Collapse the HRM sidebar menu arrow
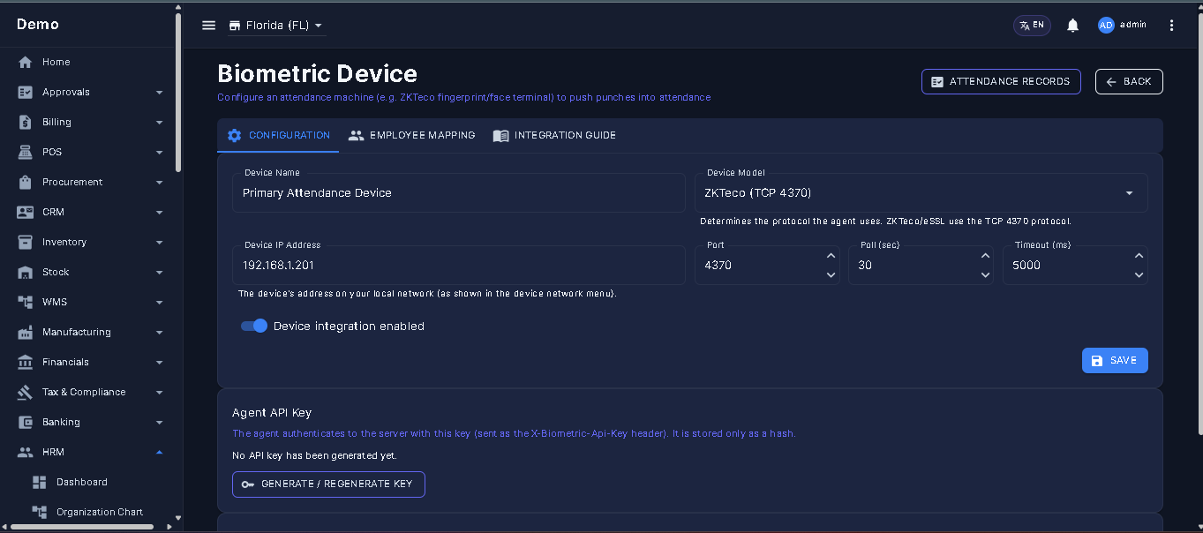1203x533 pixels. [x=159, y=452]
